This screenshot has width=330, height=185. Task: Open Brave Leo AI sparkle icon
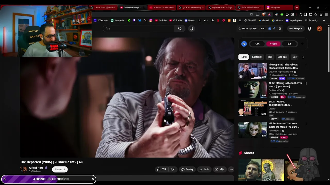click(316, 14)
